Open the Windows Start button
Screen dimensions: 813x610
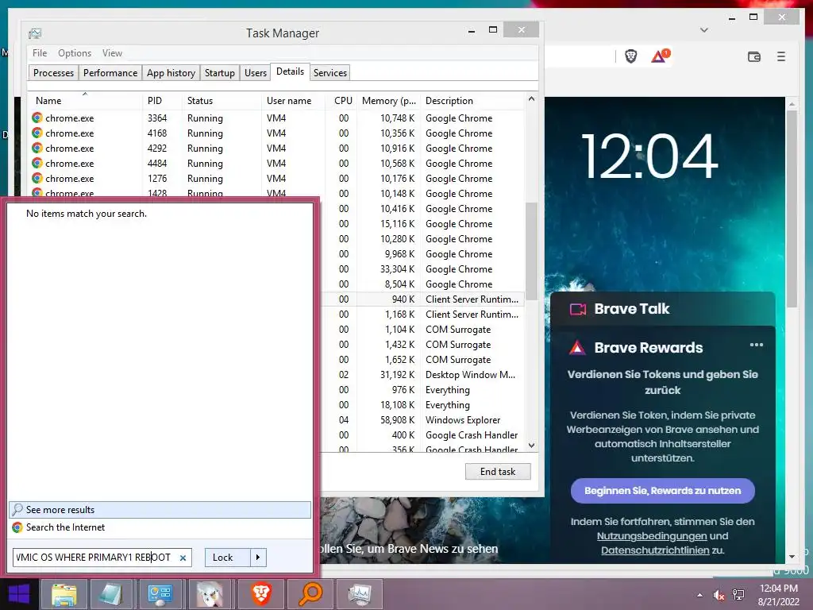[x=19, y=594]
